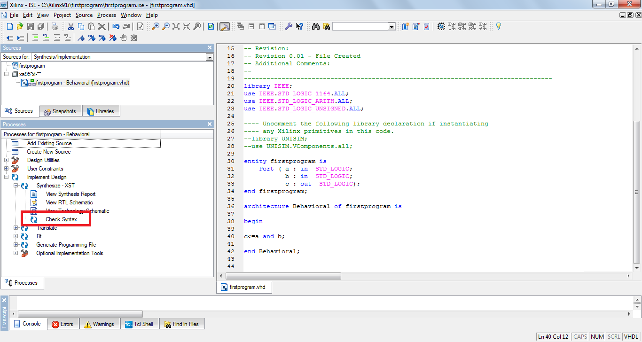Click the green Refresh toolbar icon
This screenshot has width=642, height=342.
click(x=211, y=26)
